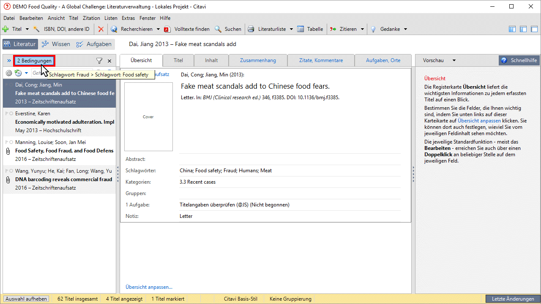This screenshot has width=541, height=304.
Task: Expand the Zitieren dropdown arrow
Action: point(362,29)
